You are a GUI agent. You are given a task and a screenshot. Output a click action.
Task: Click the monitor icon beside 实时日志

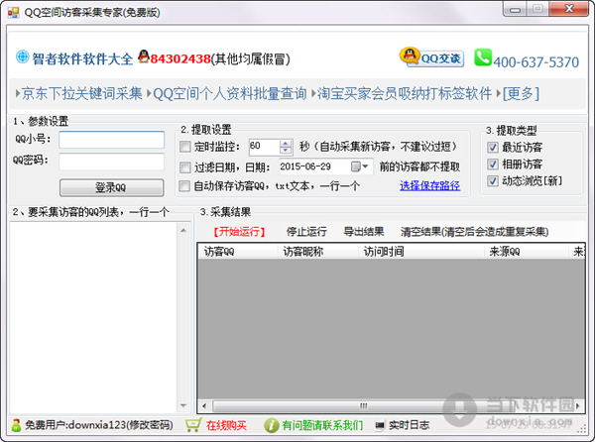tap(380, 426)
